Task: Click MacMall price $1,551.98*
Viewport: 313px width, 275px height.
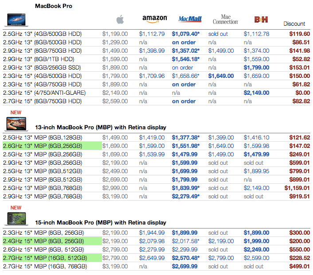Action: 186,146
